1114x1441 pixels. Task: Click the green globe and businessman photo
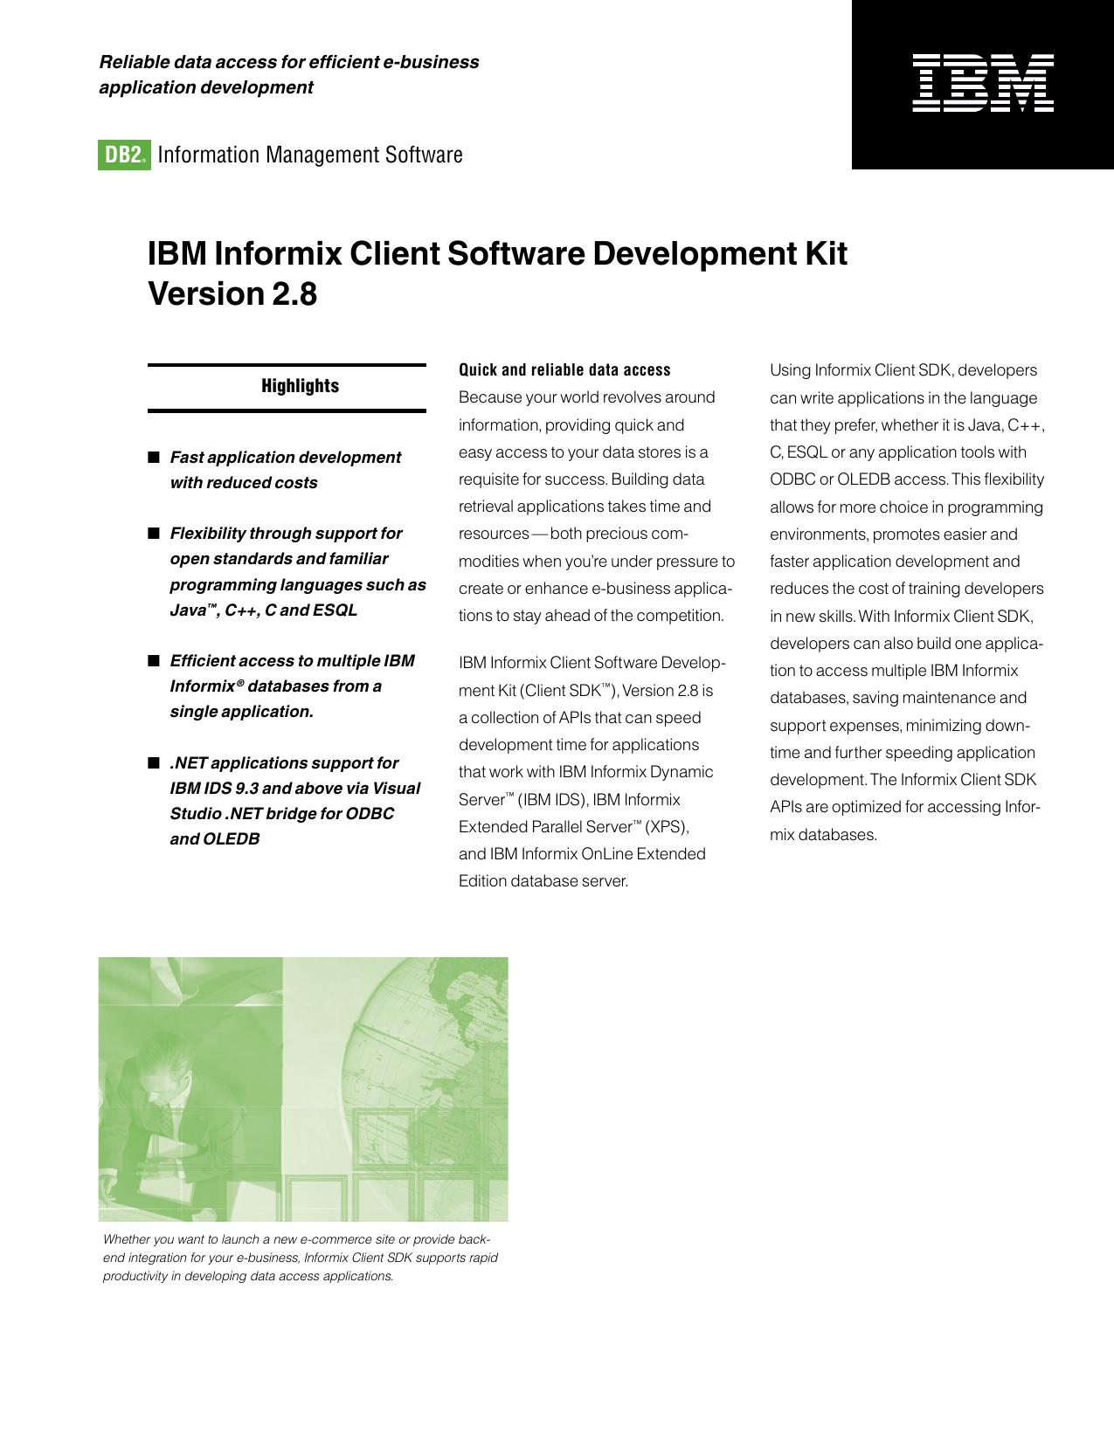coord(303,1089)
